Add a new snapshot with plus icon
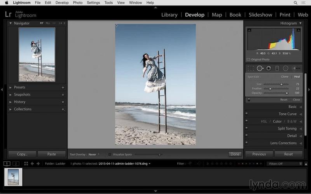The width and height of the screenshot is (311, 194). pyautogui.click(x=63, y=95)
